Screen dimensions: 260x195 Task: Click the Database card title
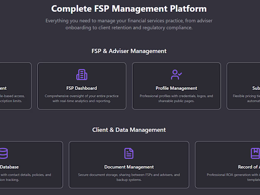pyautogui.click(x=9, y=167)
